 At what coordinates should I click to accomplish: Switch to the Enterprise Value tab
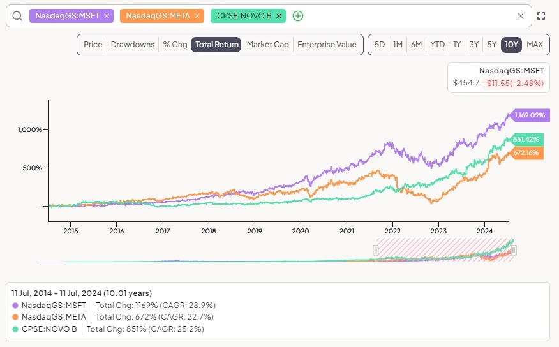point(327,45)
